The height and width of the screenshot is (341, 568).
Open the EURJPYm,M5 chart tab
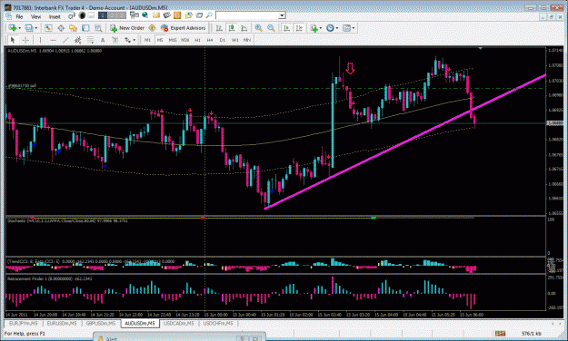24,323
